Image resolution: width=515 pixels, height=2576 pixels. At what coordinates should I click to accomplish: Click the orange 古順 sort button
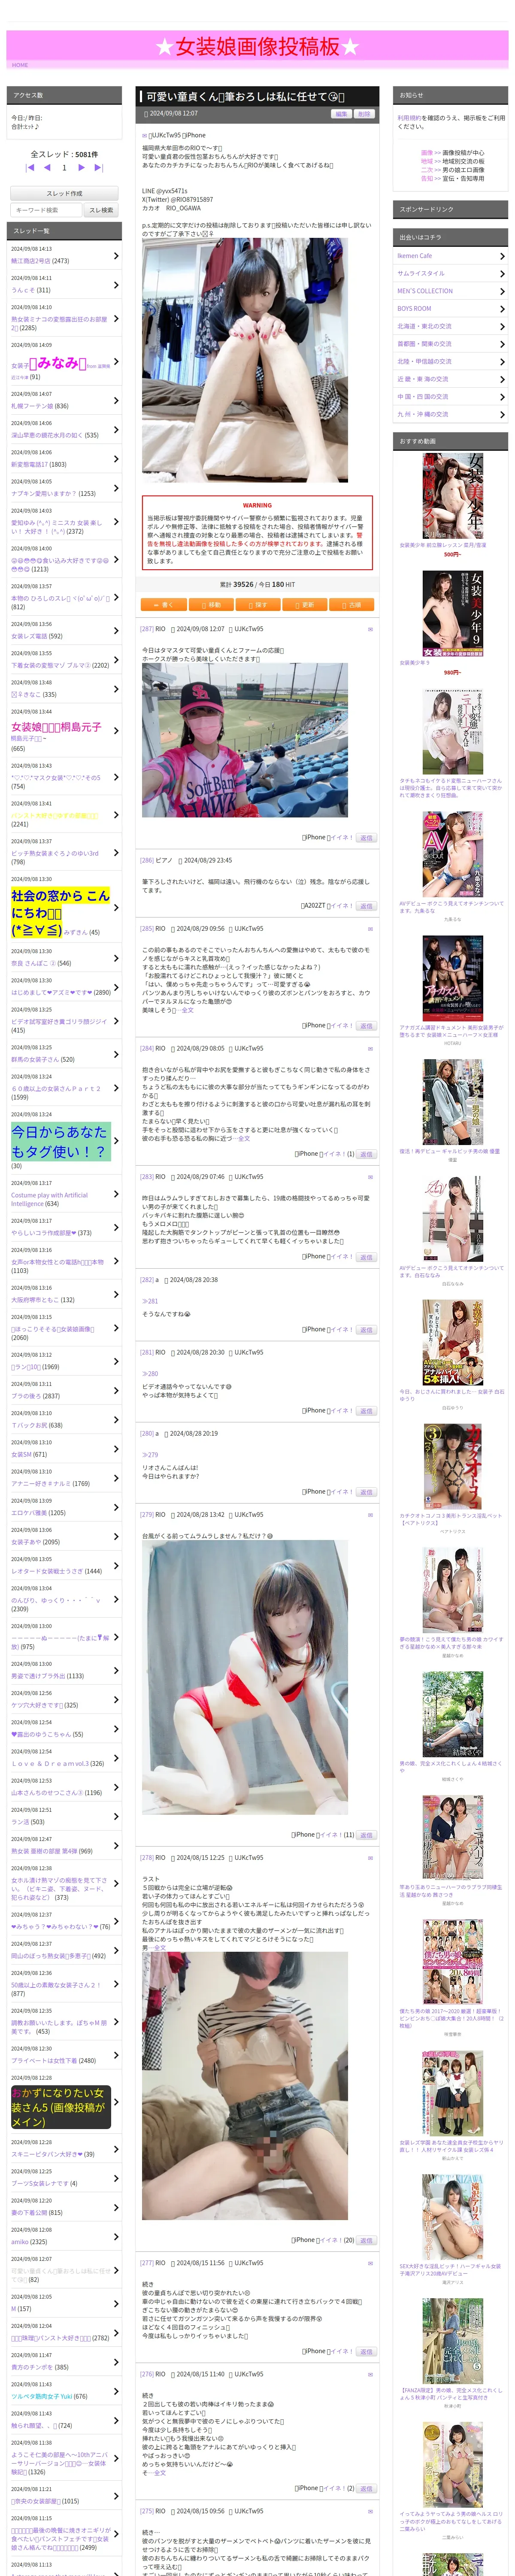coord(351,604)
